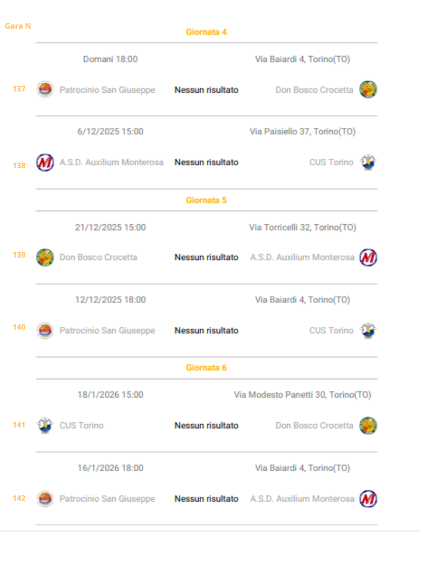Open Via Modesto Panetti 30 venue address

(x=302, y=395)
